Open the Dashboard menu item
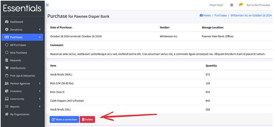The height and width of the screenshot is (127, 275). pos(22,22)
